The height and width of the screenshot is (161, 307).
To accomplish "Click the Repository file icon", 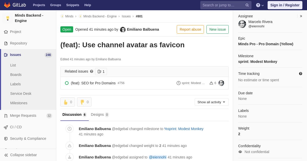I will tap(6, 43).
